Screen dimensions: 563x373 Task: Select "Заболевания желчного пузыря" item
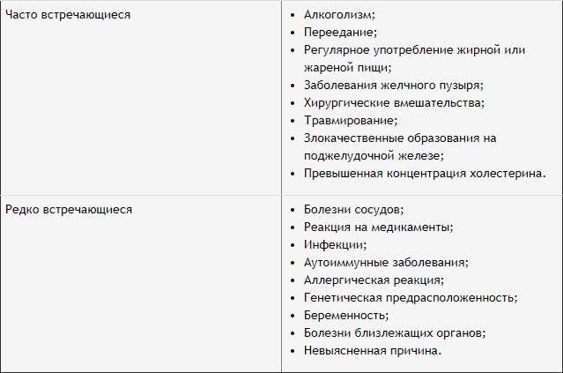393,86
